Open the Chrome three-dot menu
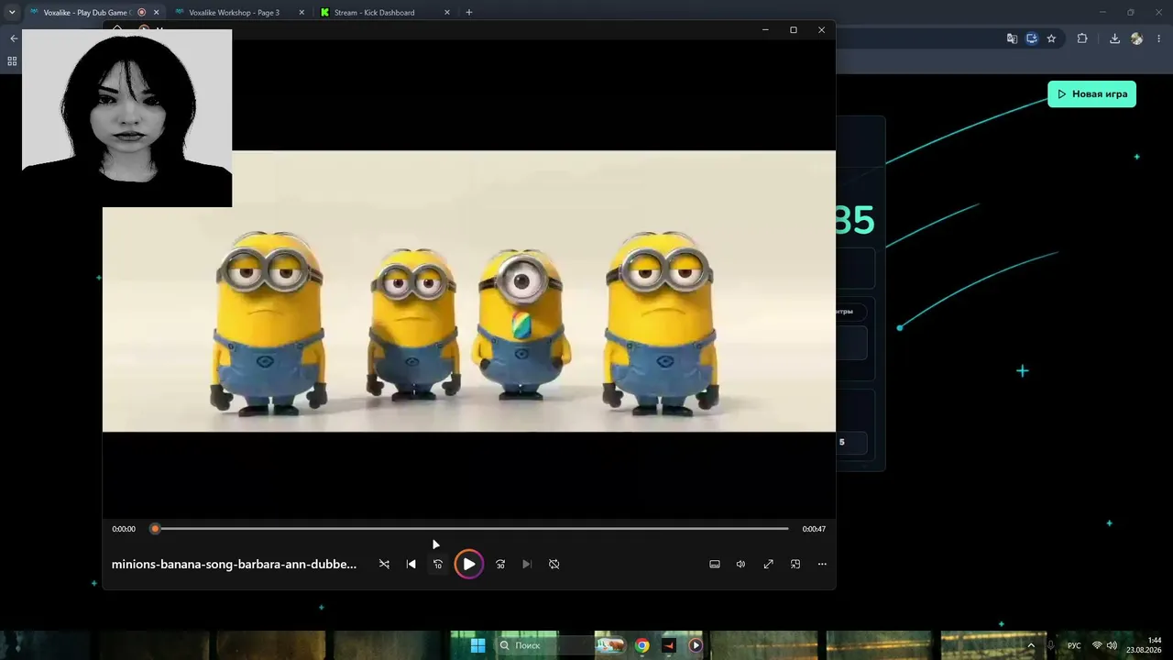The image size is (1173, 660). (x=1160, y=38)
